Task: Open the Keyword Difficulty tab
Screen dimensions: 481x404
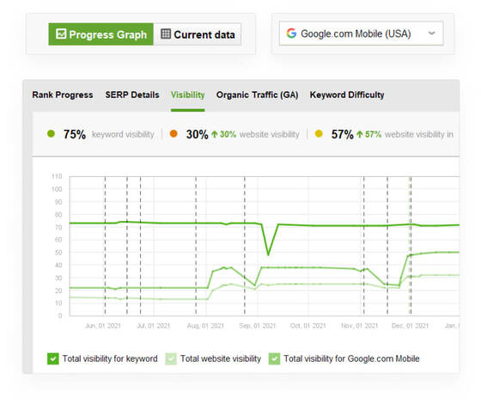Action: coord(347,95)
